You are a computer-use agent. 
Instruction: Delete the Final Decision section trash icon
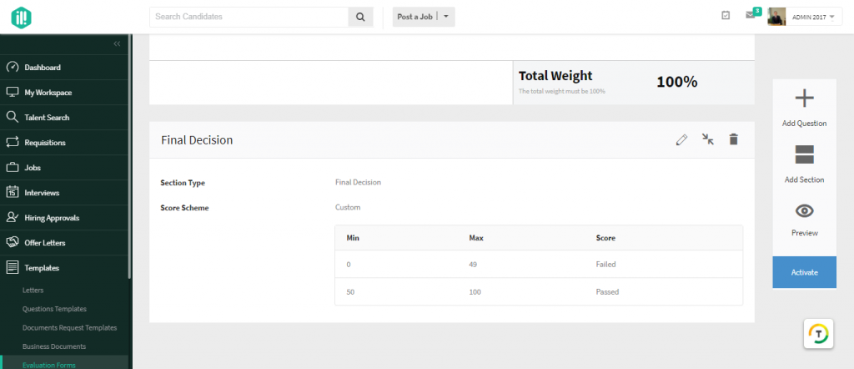(x=734, y=139)
